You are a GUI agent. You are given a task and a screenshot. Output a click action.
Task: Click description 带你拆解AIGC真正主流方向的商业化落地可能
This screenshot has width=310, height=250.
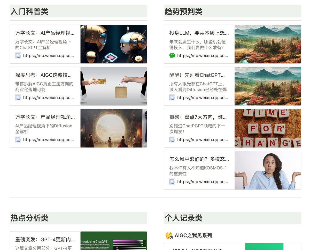(44, 87)
